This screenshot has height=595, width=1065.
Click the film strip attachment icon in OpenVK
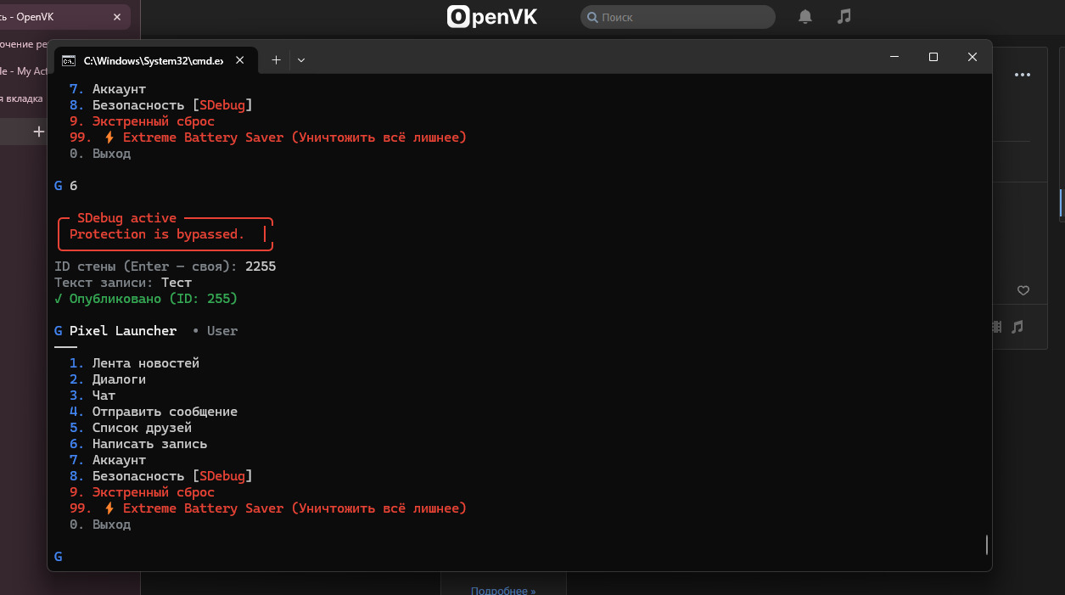pos(996,326)
